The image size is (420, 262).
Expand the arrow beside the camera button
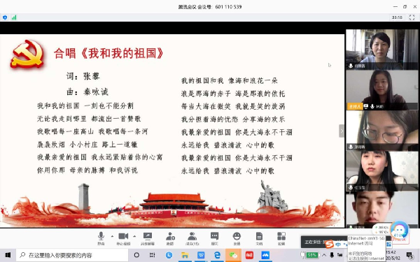[134, 236]
